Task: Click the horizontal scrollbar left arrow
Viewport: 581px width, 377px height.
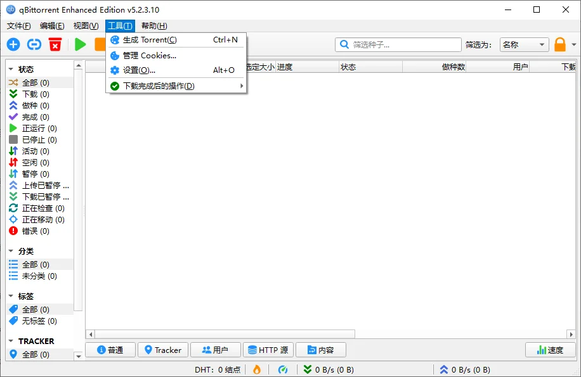Action: pos(91,335)
